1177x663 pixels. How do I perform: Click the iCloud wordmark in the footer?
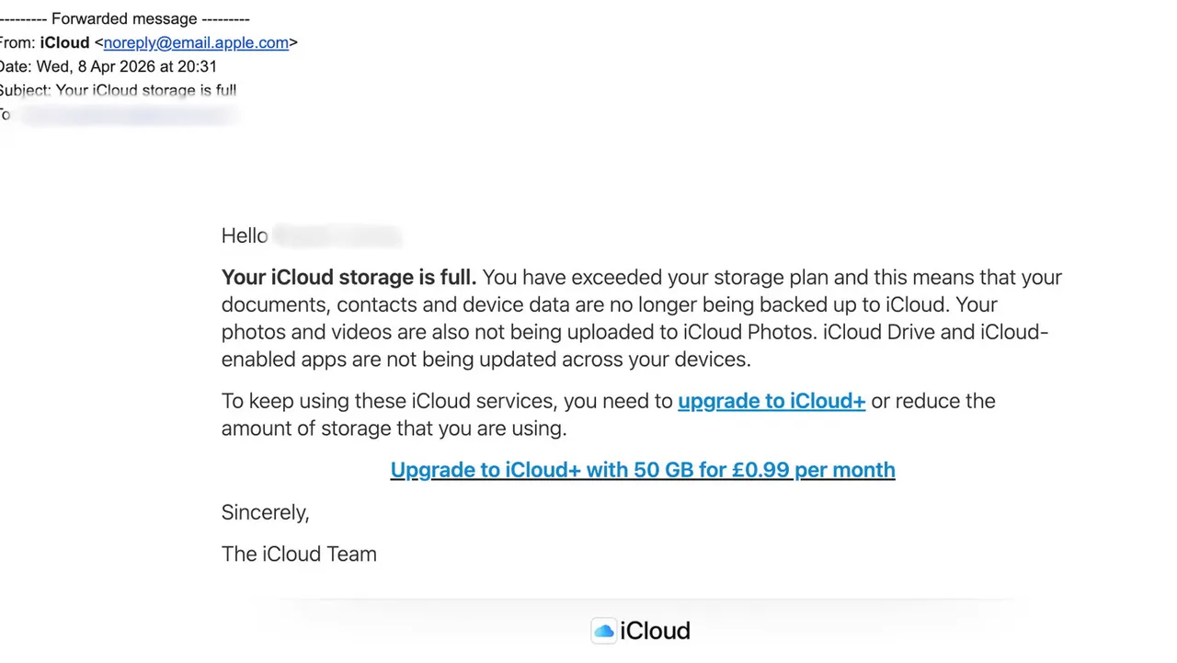coord(655,631)
